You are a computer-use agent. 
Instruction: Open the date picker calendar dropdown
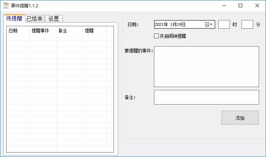209,24
